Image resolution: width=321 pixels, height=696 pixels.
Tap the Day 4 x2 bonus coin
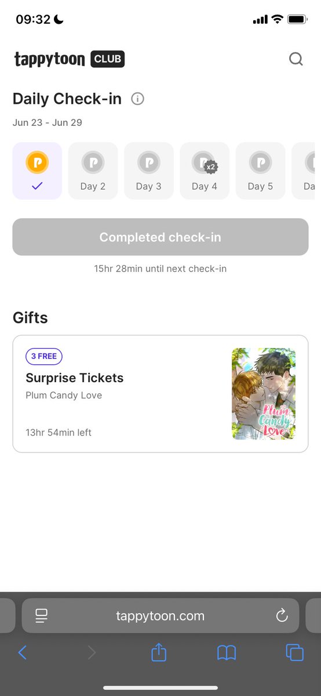[x=205, y=164]
